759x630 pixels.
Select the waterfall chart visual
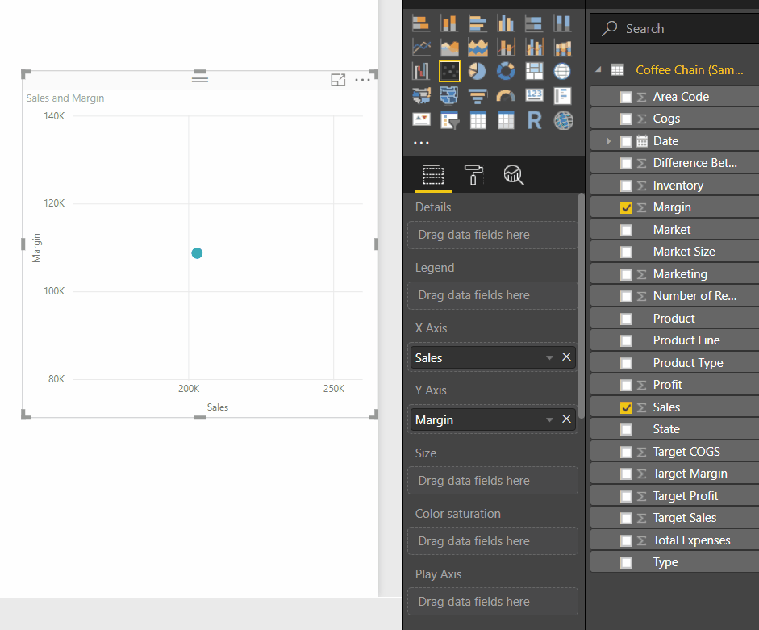coord(421,71)
